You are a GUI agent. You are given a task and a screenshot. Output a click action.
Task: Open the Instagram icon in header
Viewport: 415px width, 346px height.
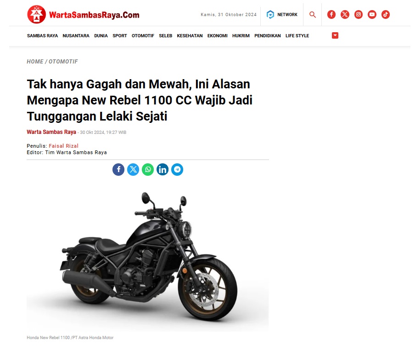click(x=359, y=14)
